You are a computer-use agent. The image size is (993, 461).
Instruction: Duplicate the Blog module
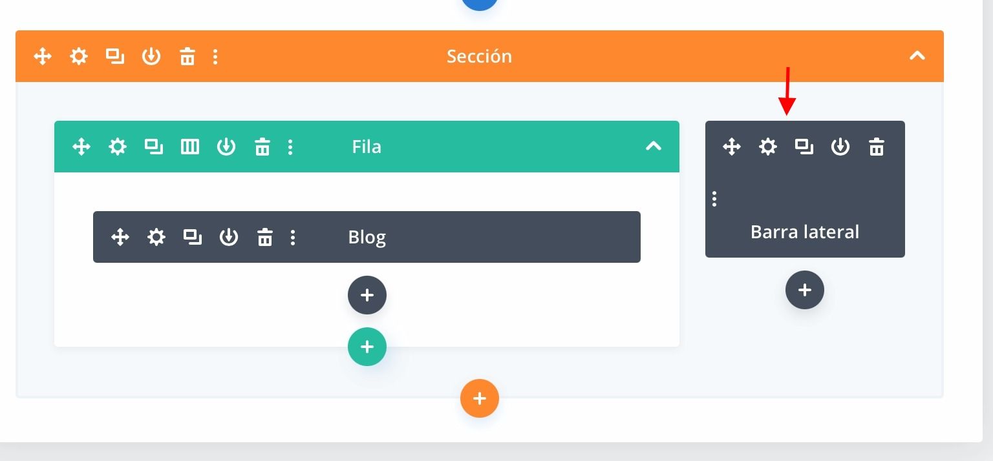click(x=193, y=238)
